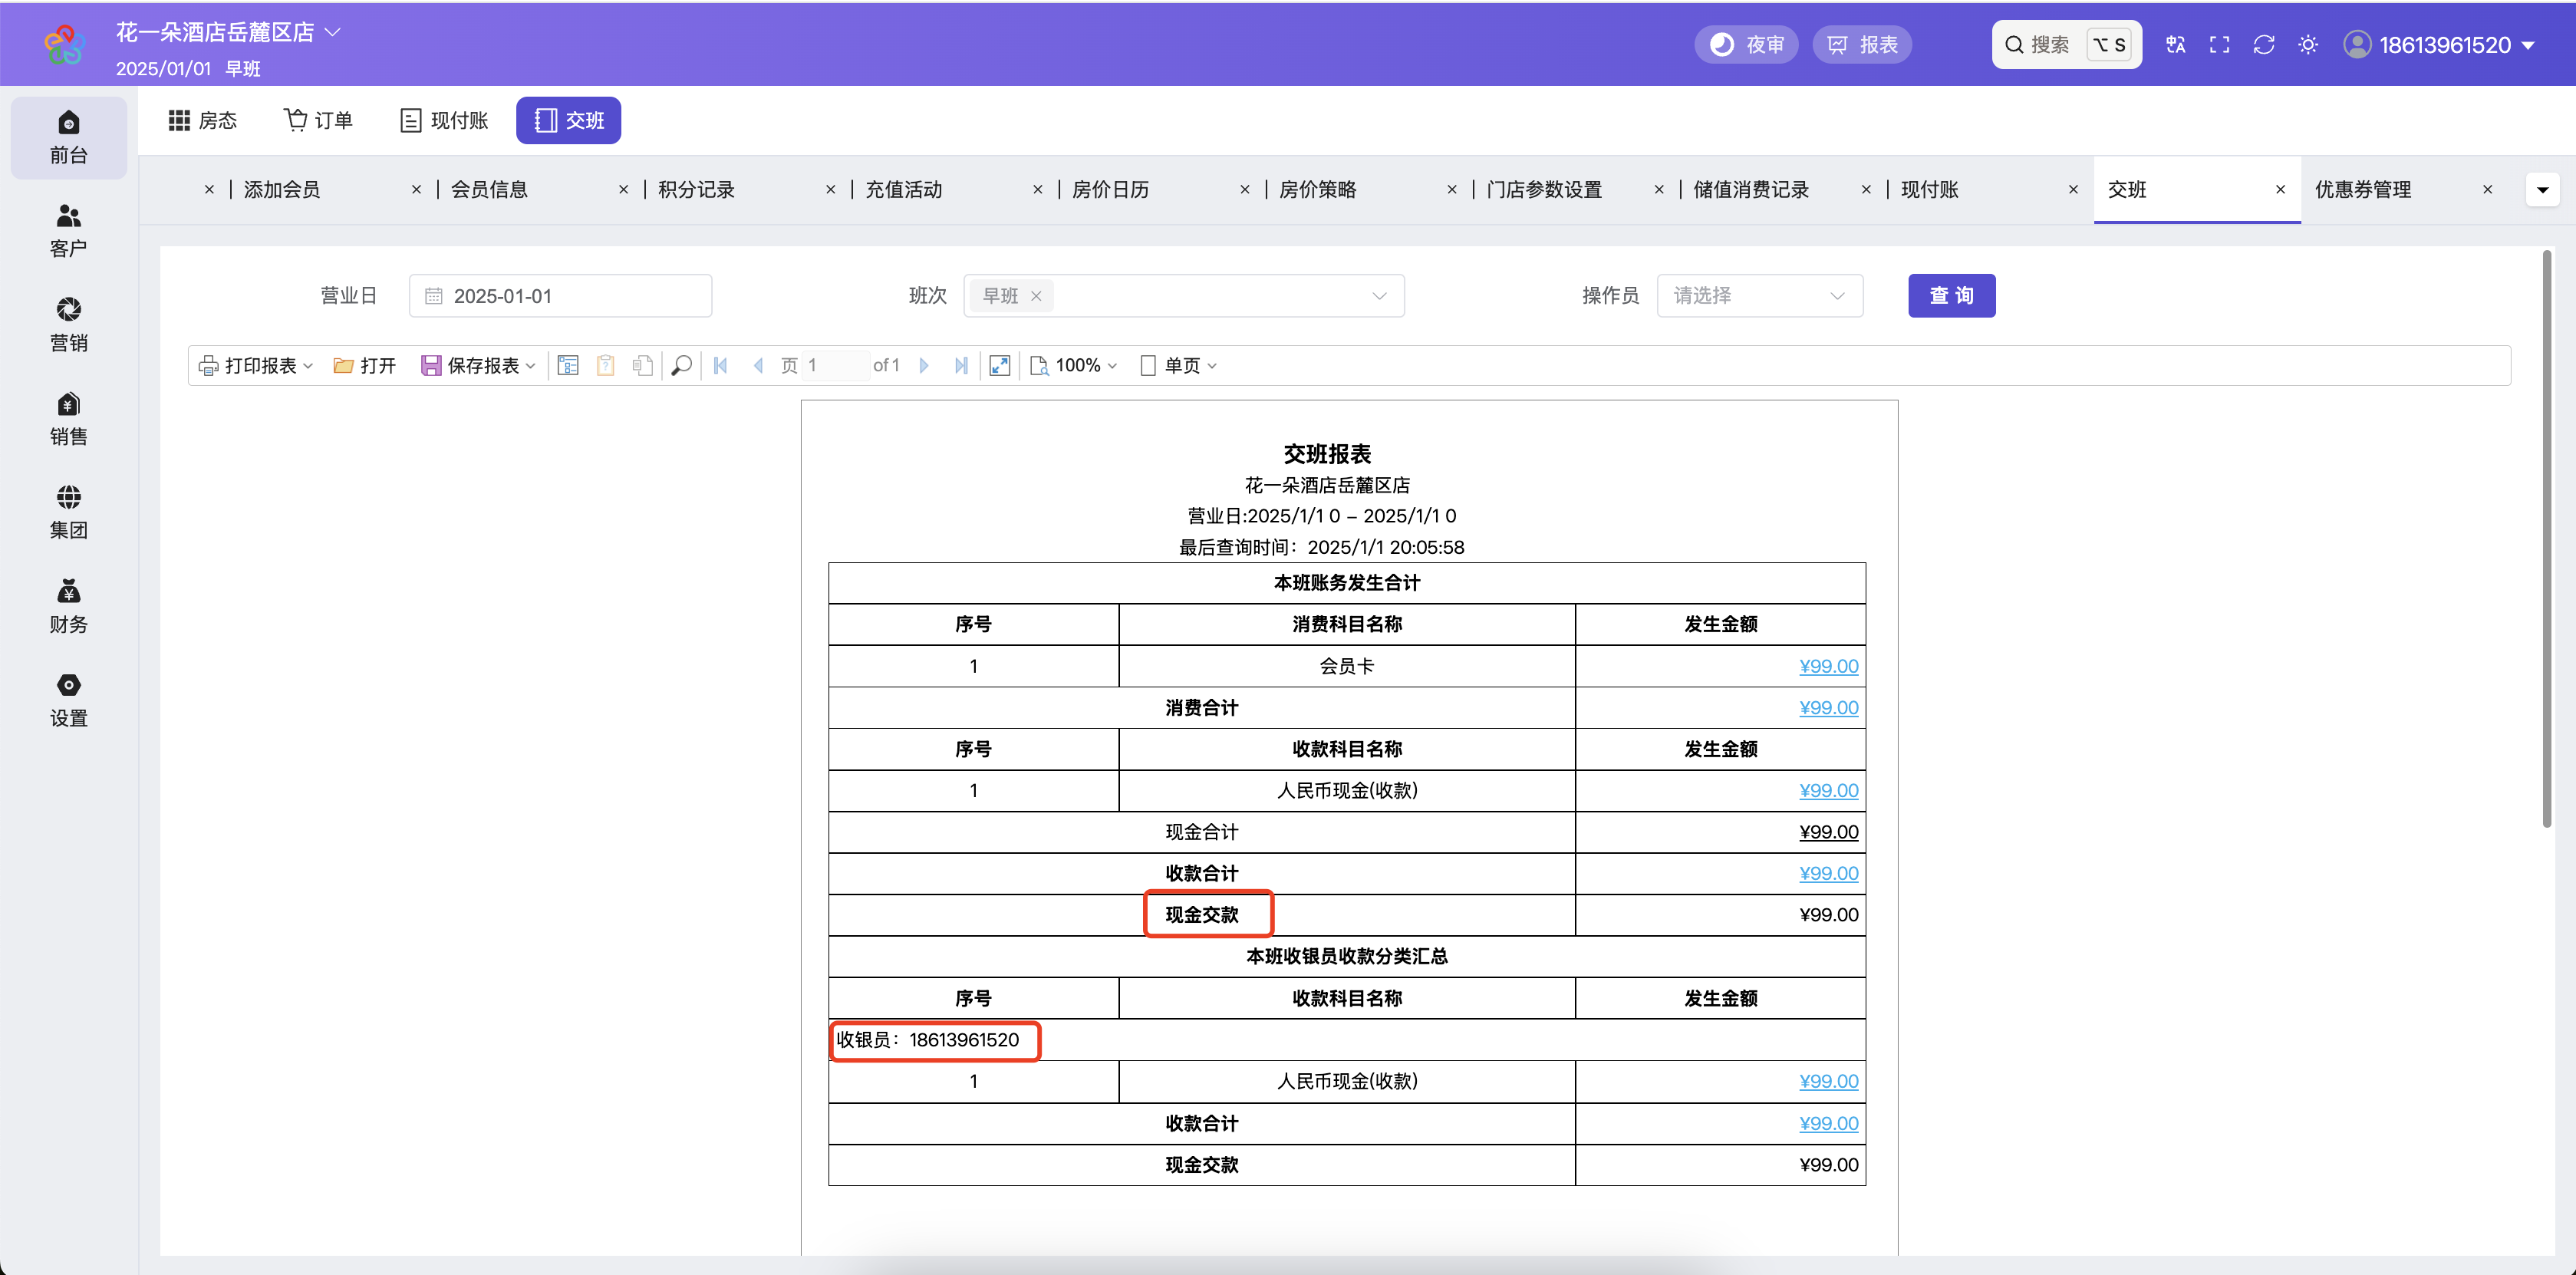The width and height of the screenshot is (2576, 1275).
Task: Open the find magnifier in report toolbar
Action: [x=681, y=366]
